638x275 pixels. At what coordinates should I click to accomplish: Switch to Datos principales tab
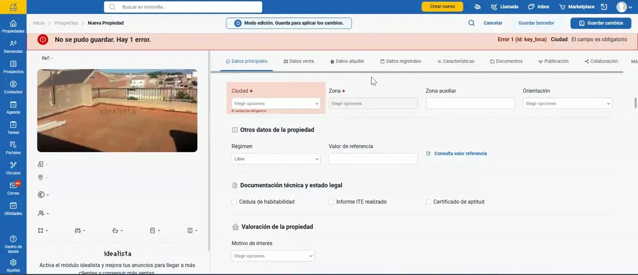(247, 61)
